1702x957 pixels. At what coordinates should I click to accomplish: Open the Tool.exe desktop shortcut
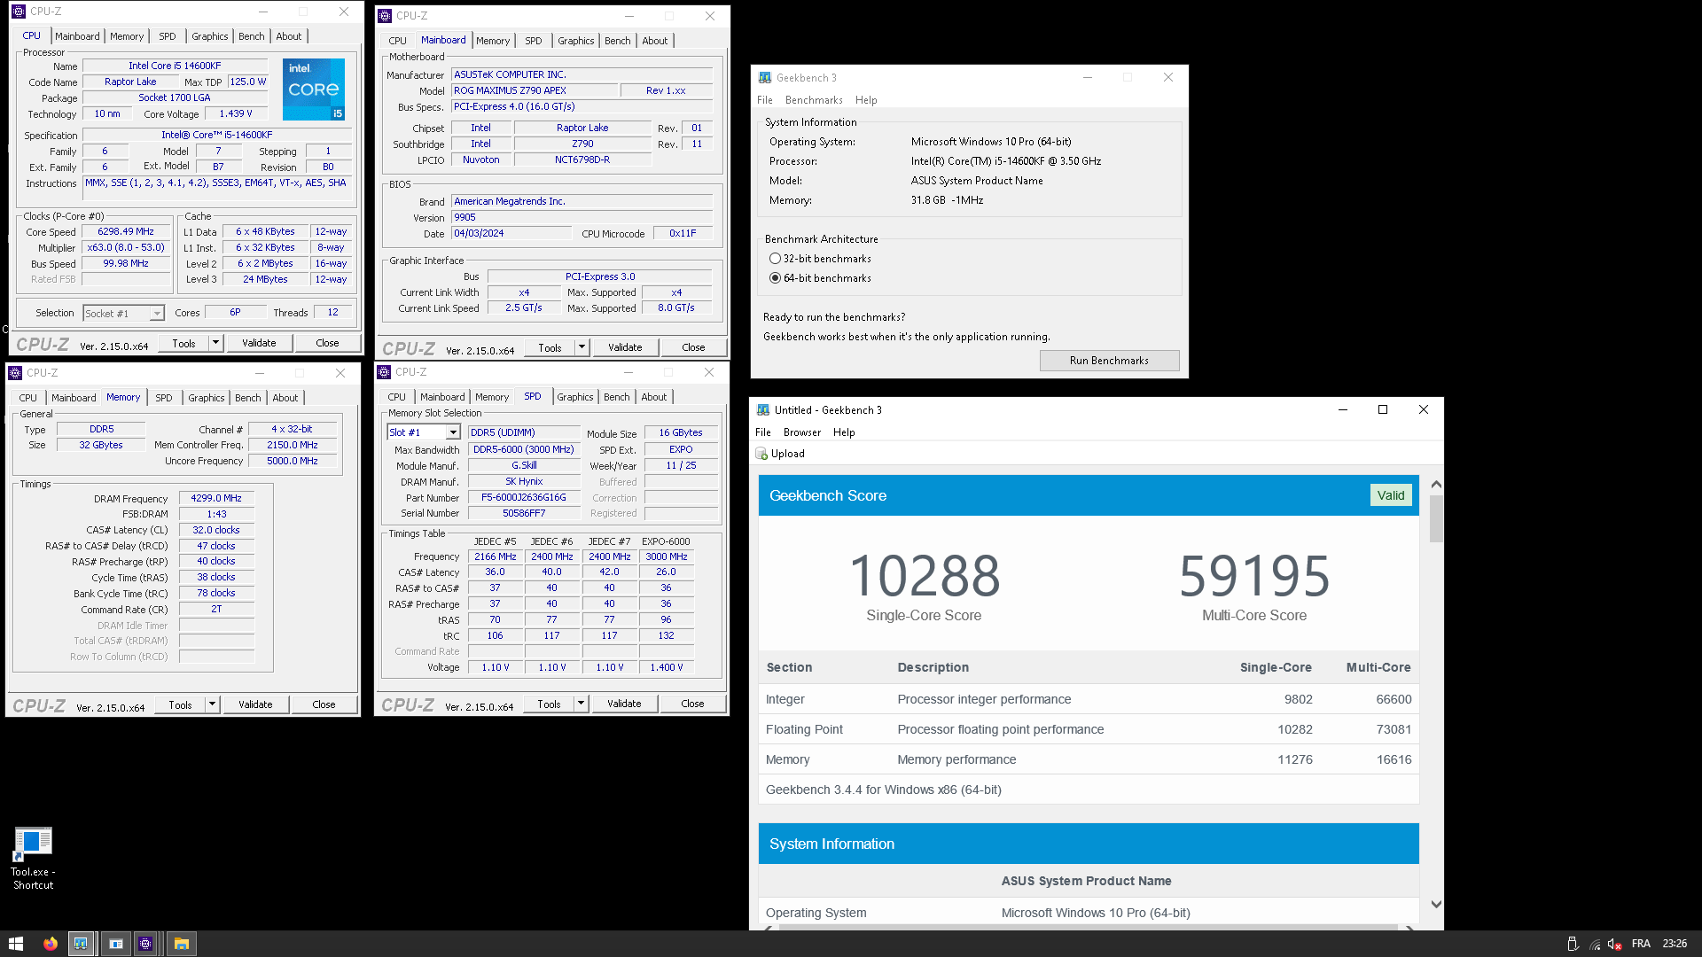33,858
